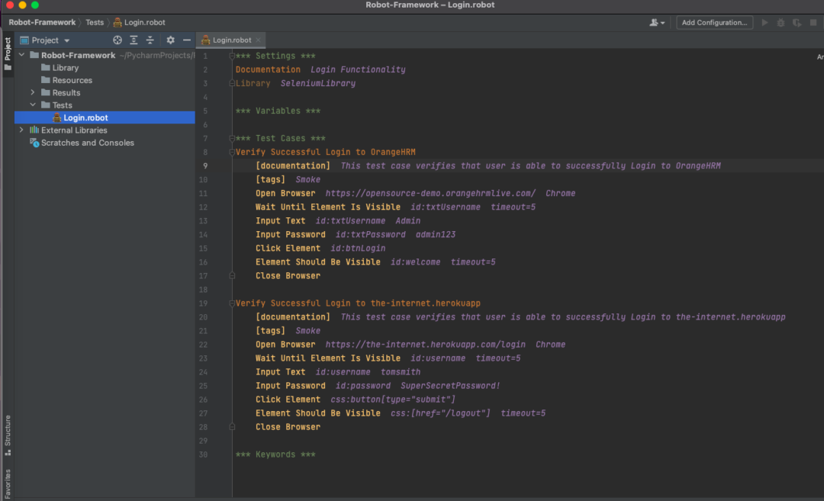Select opened file with the crosshair icon
Screen dimensions: 824x501
(117, 40)
